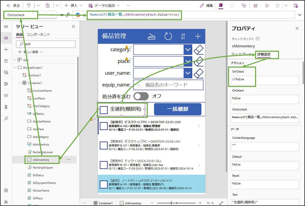Open the category dropdown

click(x=188, y=50)
